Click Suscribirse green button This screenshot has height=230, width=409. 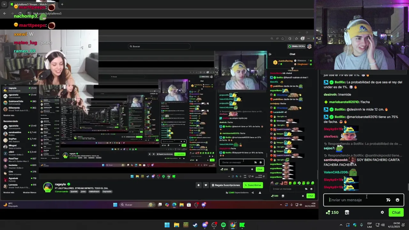pyautogui.click(x=252, y=185)
